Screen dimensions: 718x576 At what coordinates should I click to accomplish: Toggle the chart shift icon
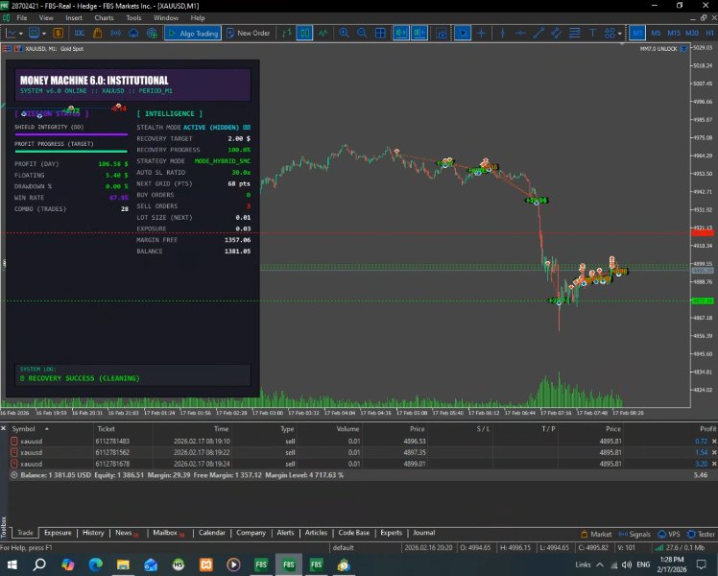[419, 33]
